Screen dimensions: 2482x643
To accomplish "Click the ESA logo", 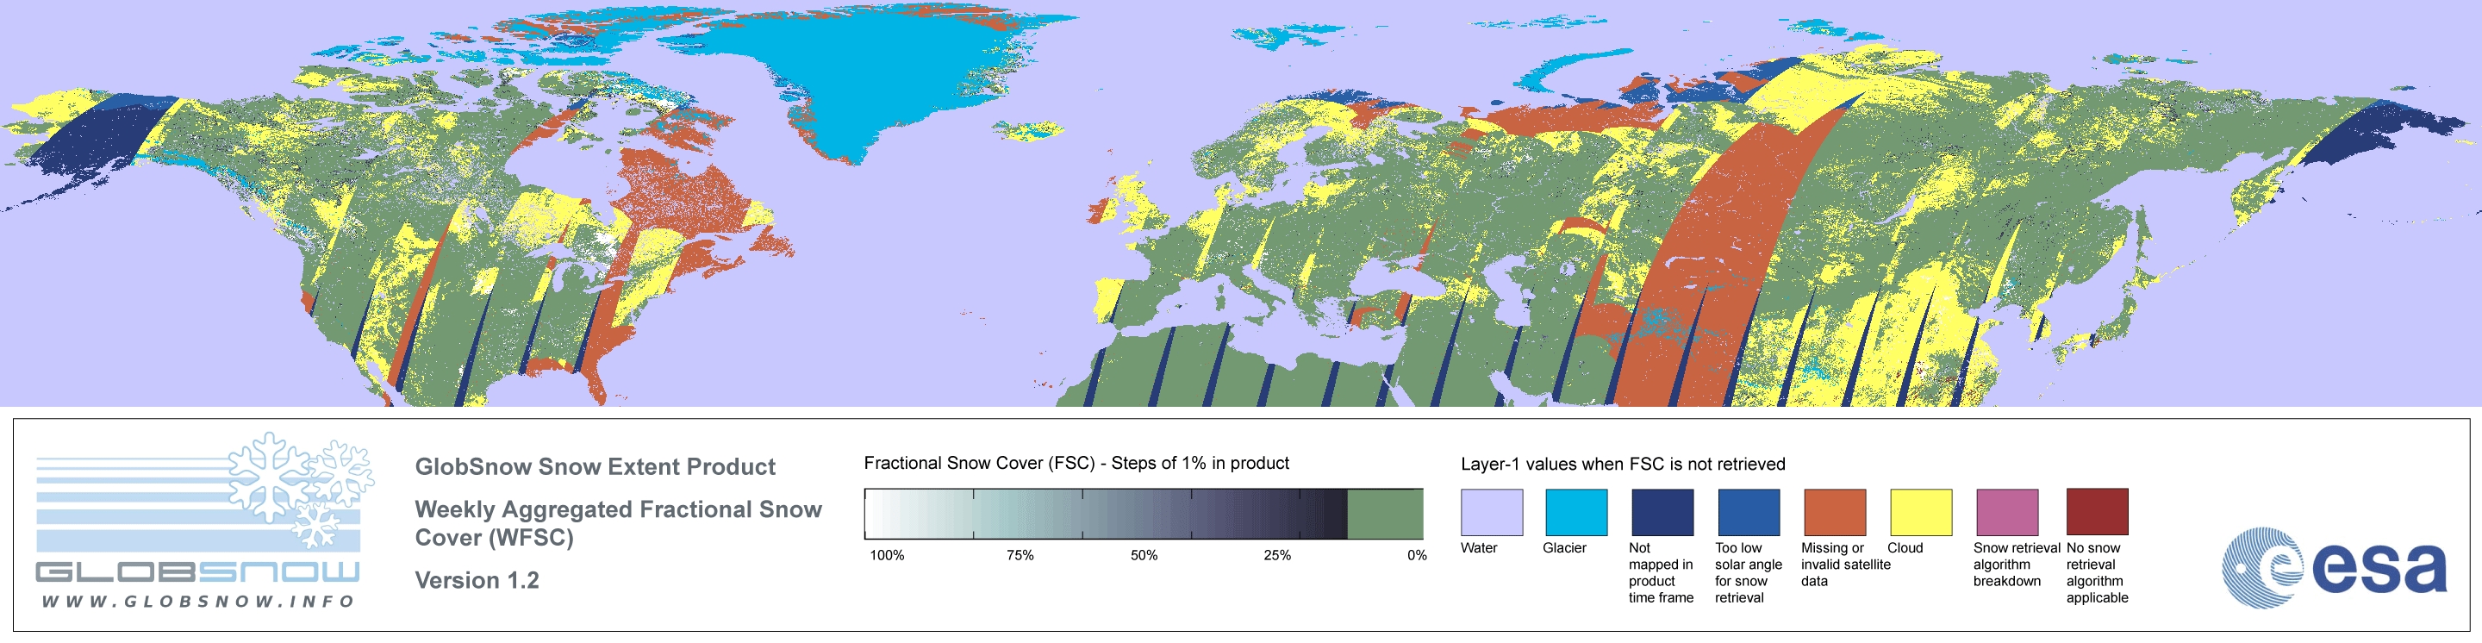I will (2334, 567).
